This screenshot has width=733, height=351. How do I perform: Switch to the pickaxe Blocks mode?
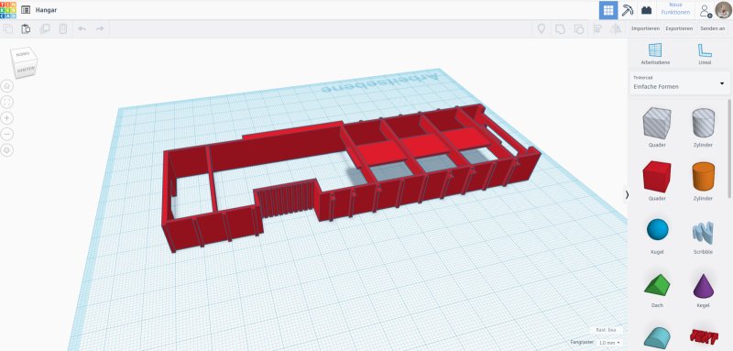pos(627,10)
